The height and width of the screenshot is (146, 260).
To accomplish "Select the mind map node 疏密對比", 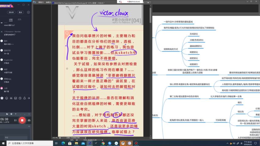I will 194,58.
